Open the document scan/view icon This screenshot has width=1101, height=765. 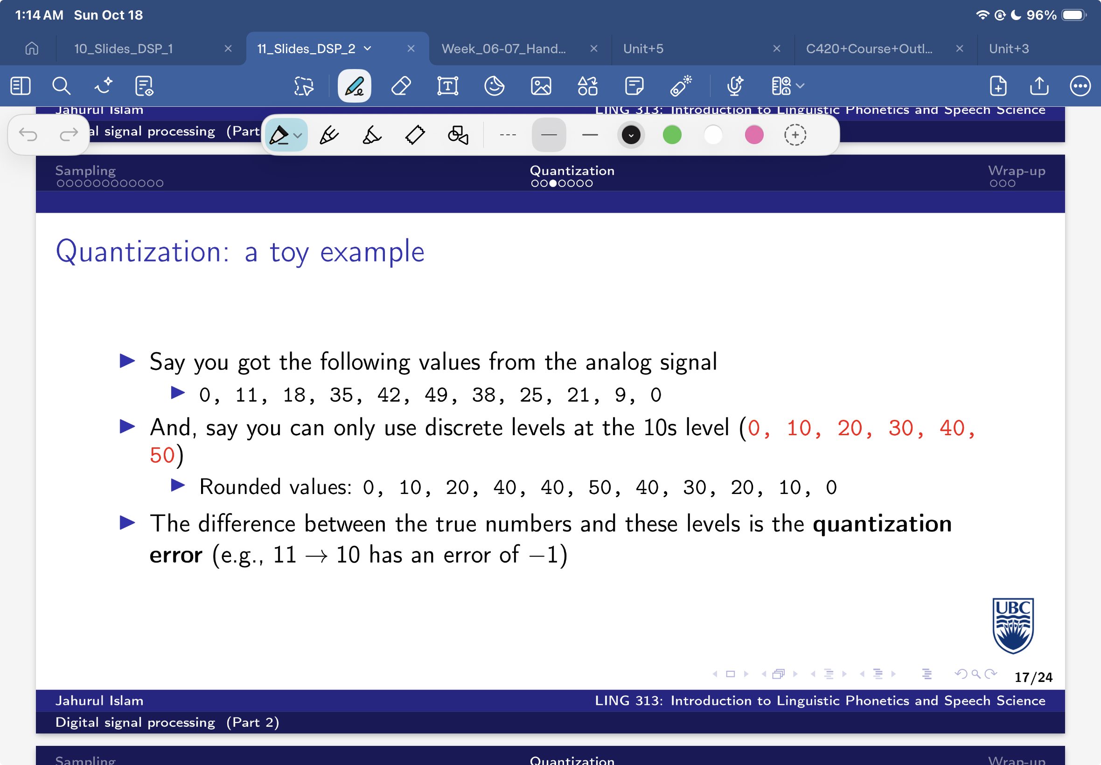pos(144,86)
